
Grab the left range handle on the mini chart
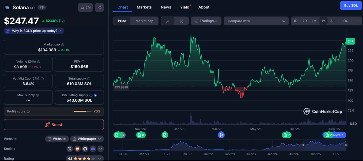[x=303, y=145]
